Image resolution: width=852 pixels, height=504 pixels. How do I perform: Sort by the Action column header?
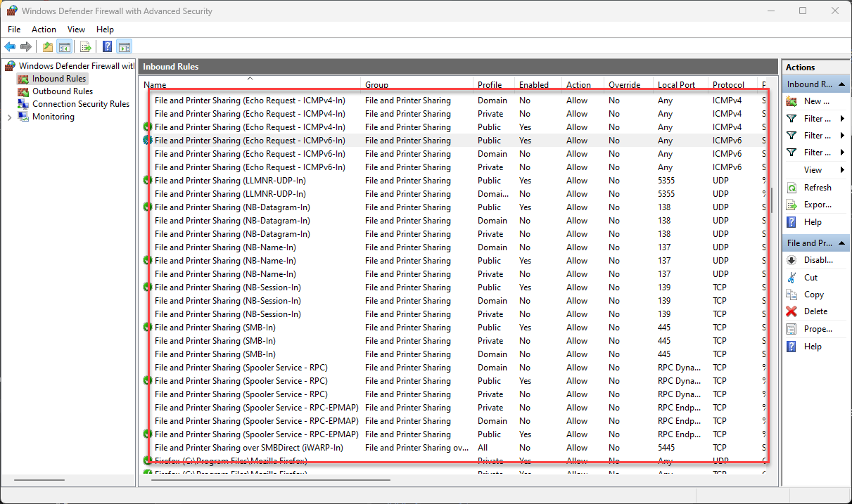tap(583, 84)
